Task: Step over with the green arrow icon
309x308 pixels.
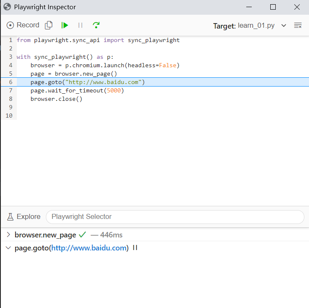Action: point(96,25)
